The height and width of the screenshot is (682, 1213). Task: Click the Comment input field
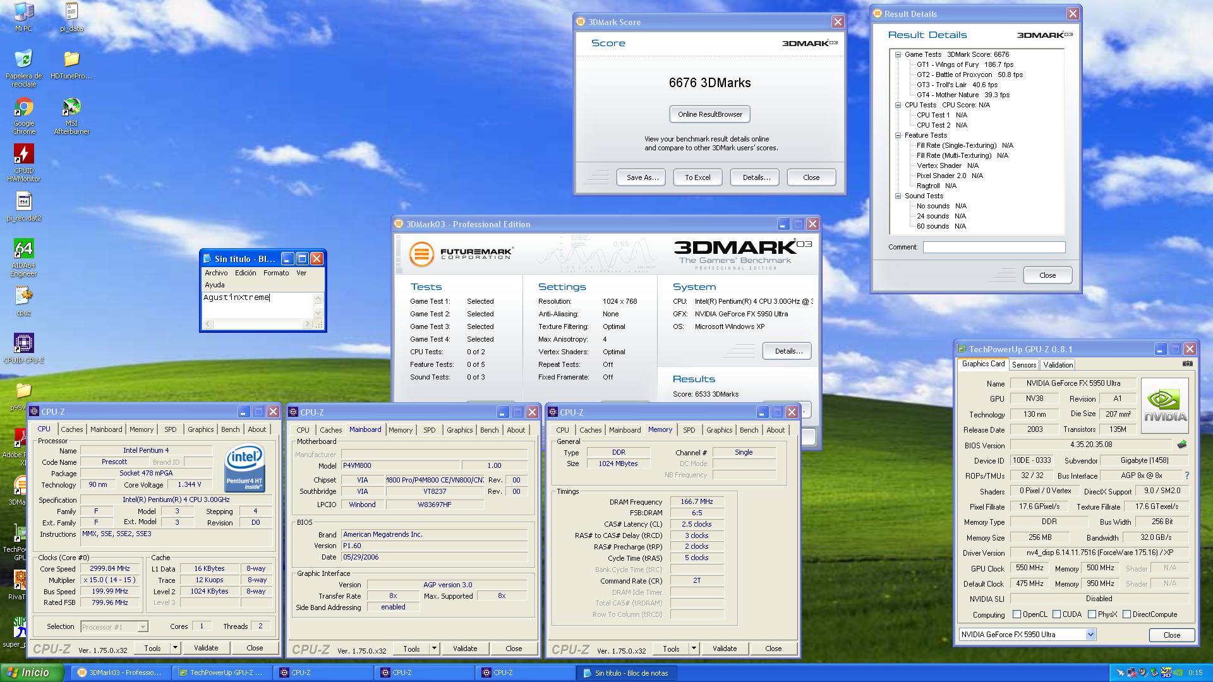[994, 248]
